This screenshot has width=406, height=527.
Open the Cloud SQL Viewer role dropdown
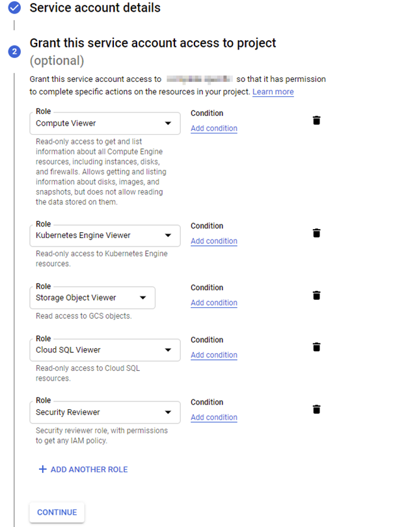(105, 350)
